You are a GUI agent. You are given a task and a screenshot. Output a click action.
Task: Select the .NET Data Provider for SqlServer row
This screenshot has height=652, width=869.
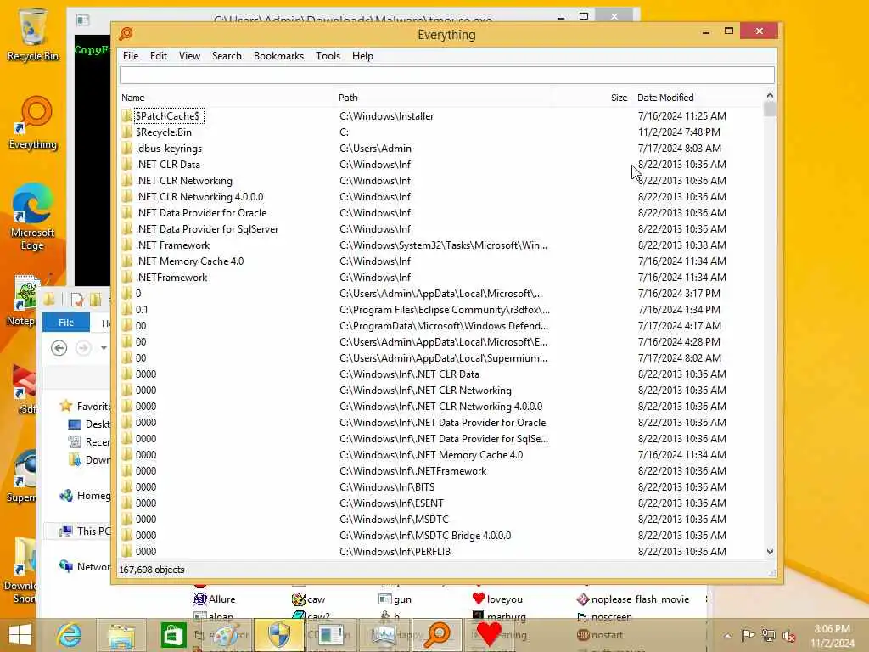(x=441, y=229)
